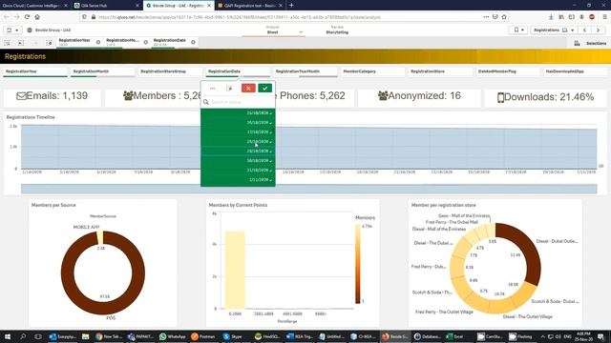The width and height of the screenshot is (611, 343).
Task: Open the Registrations sheet selector dropdown
Action: pyautogui.click(x=554, y=30)
